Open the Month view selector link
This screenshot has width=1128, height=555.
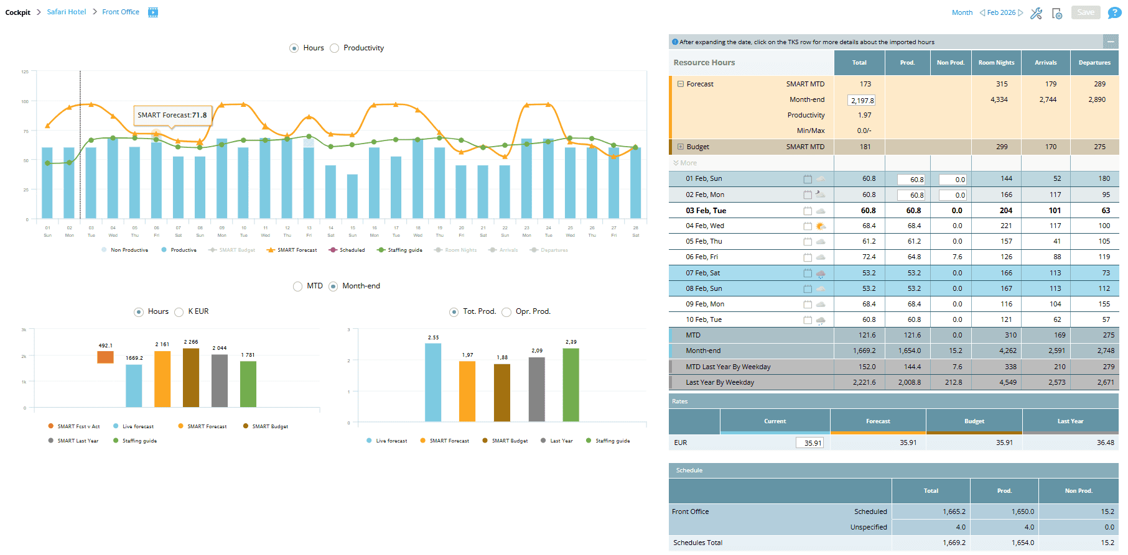[x=962, y=12]
